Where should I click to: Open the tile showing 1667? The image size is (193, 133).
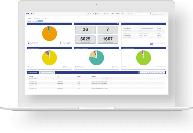coord(108,40)
